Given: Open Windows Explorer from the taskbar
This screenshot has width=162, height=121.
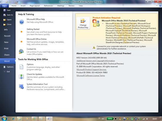Looking at the screenshot, I should point(19,119).
